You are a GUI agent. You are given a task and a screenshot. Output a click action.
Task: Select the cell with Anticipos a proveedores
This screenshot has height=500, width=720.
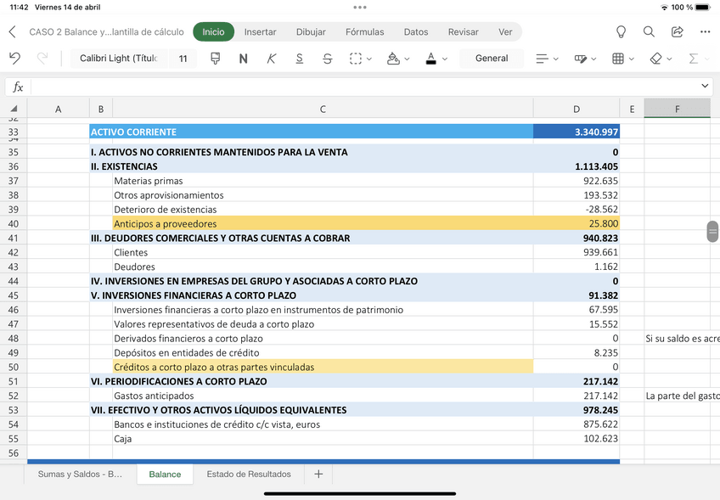[x=323, y=224]
